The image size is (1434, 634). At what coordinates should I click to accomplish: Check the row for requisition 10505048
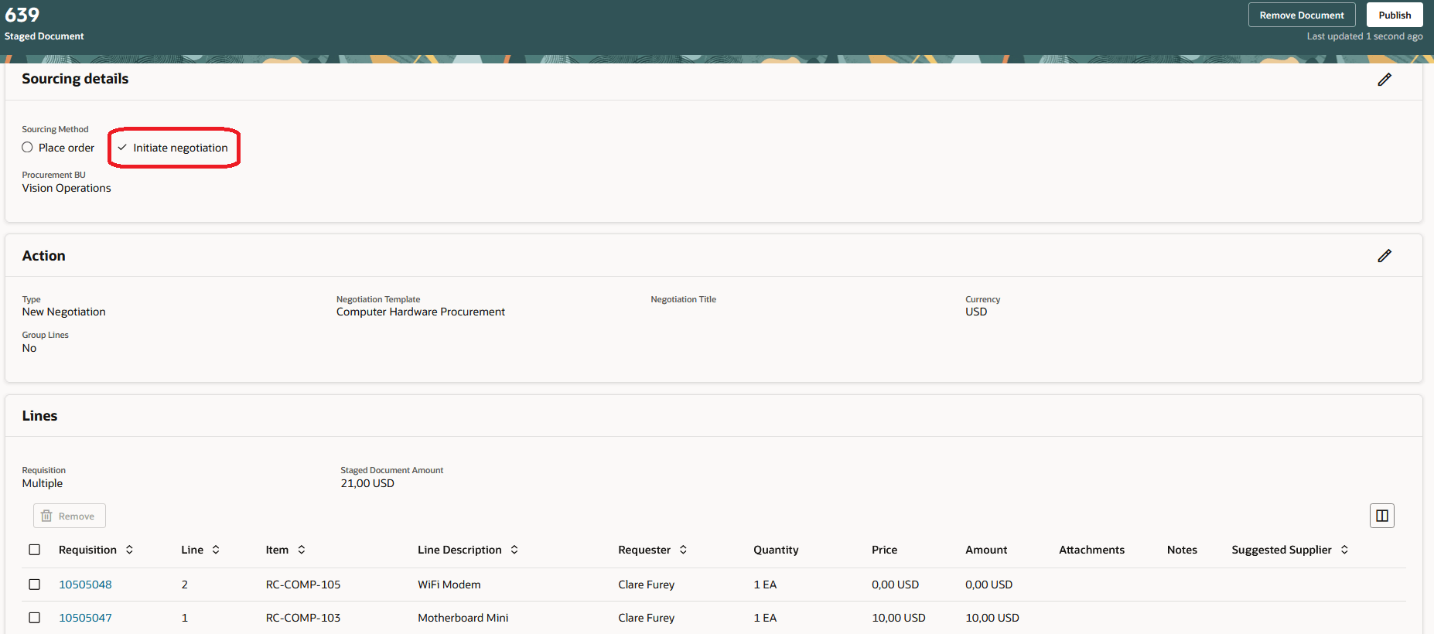point(35,585)
